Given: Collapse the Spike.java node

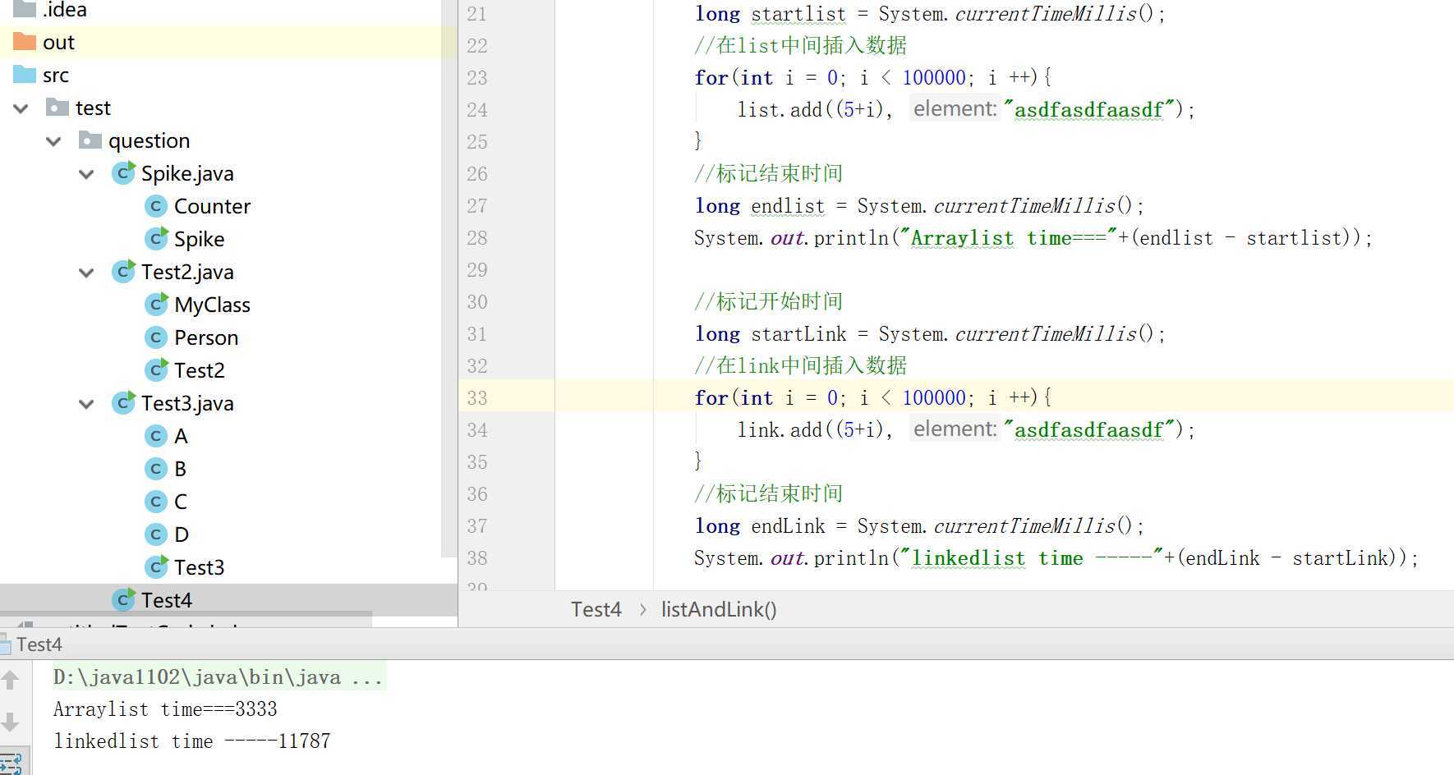Looking at the screenshot, I should [86, 173].
